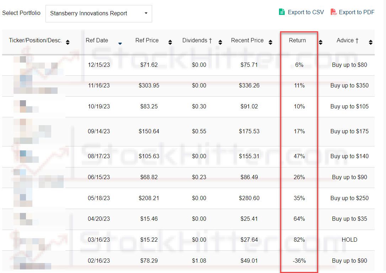This screenshot has height=273, width=386.
Task: Click the Export to CSV link text
Action: (306, 12)
